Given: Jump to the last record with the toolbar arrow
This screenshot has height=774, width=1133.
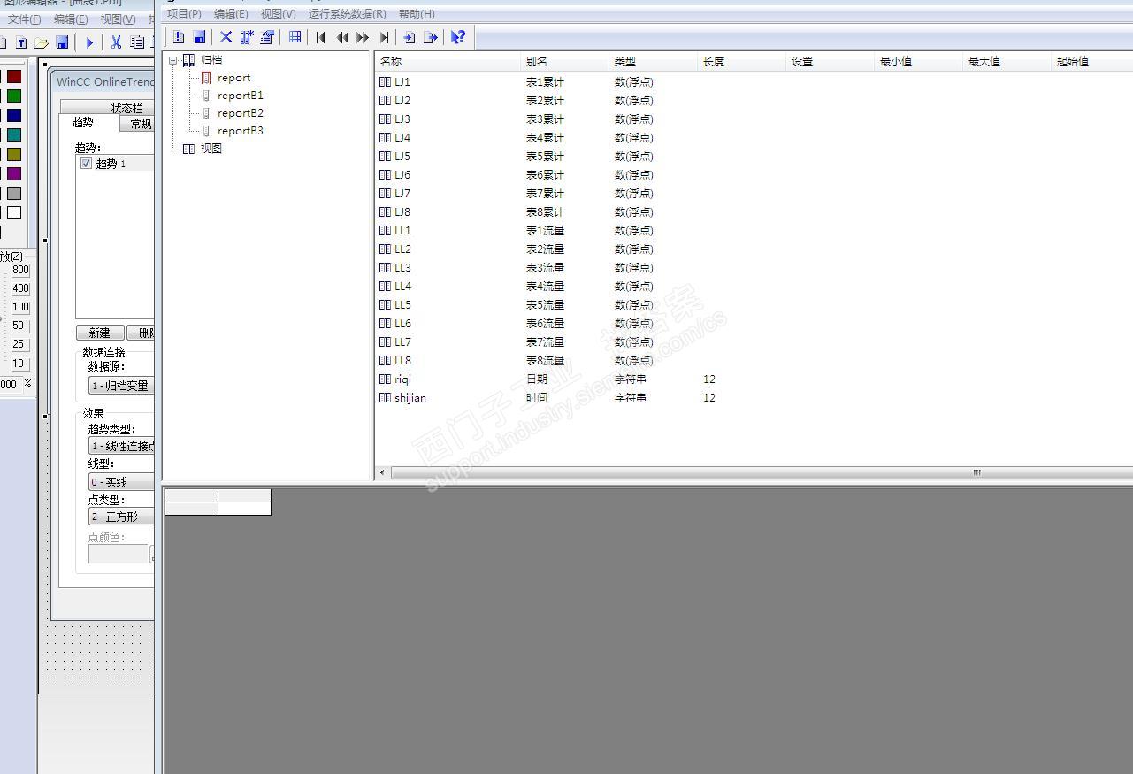Looking at the screenshot, I should [384, 37].
